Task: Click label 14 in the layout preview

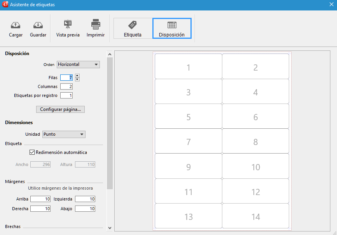Action: (x=255, y=217)
